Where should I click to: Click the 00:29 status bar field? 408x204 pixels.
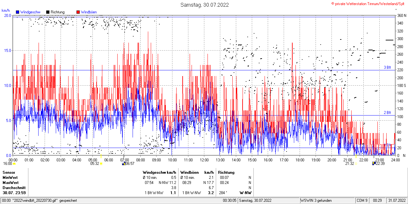point(378,200)
